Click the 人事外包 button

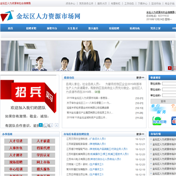(x=16, y=148)
